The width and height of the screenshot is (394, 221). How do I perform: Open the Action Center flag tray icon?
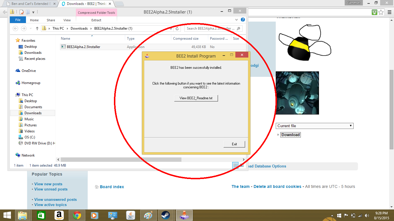(346, 215)
